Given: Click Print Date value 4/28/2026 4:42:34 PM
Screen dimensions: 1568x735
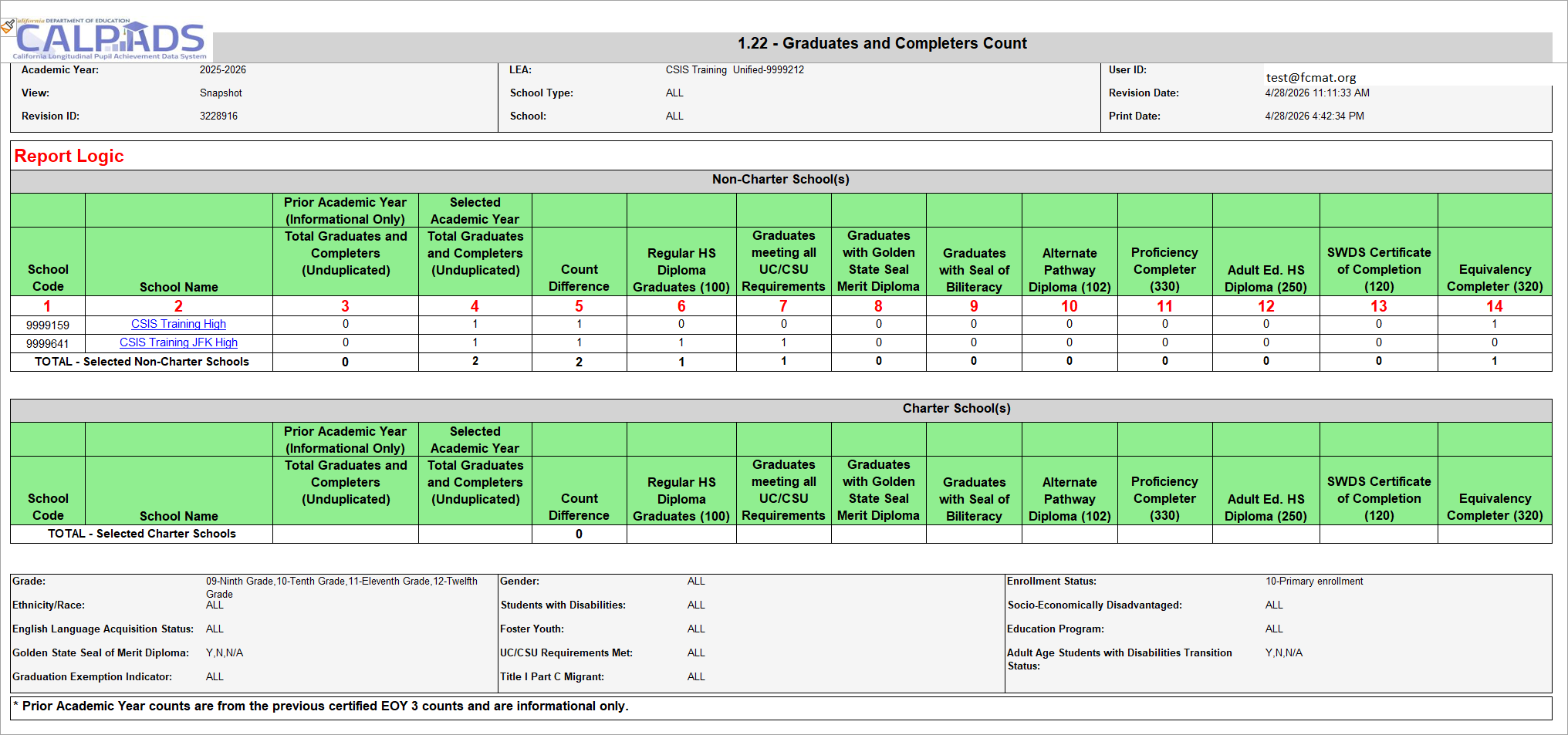Looking at the screenshot, I should point(1314,116).
